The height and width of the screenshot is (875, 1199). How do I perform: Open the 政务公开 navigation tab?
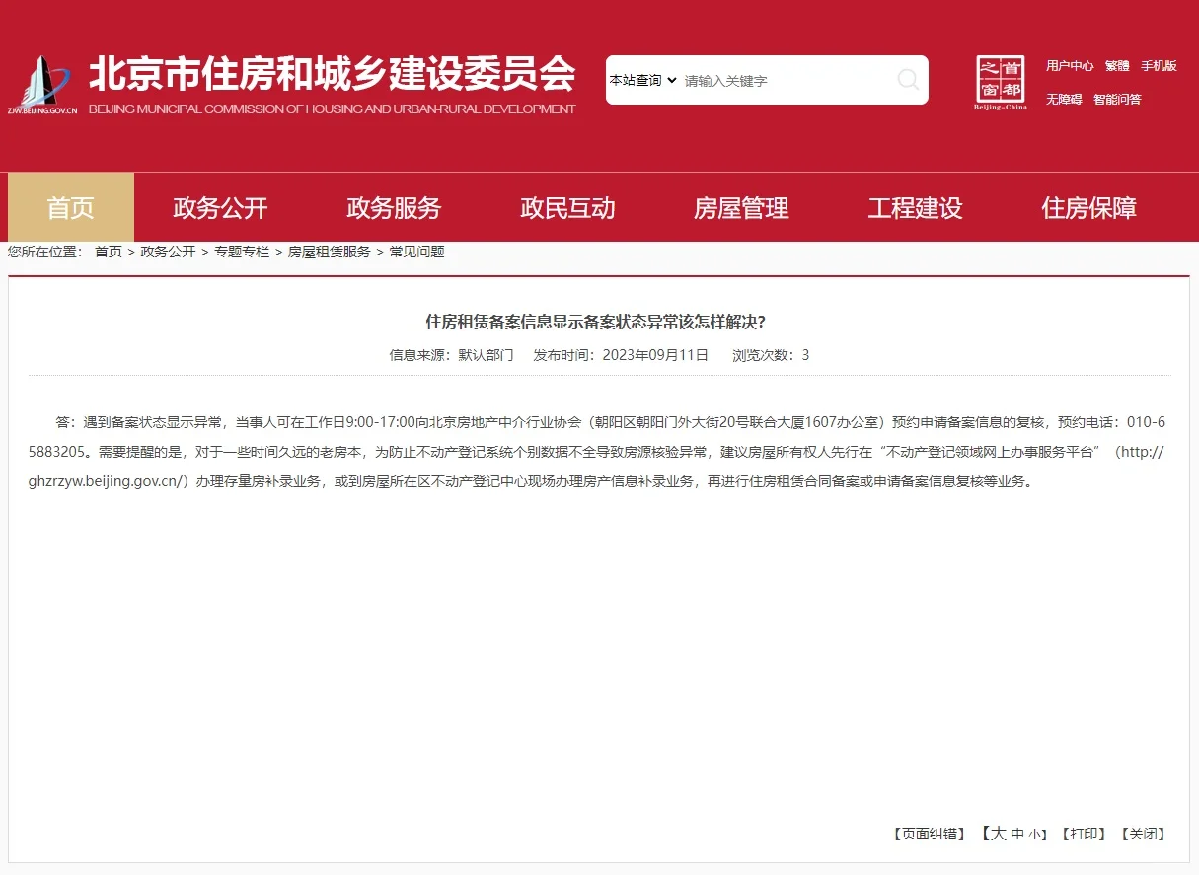220,207
